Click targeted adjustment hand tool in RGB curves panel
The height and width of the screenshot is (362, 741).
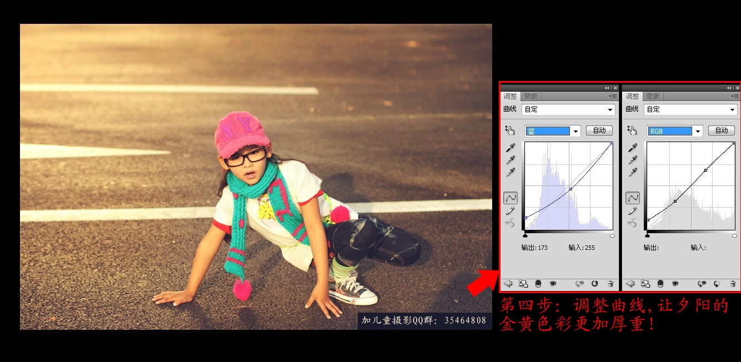point(632,130)
